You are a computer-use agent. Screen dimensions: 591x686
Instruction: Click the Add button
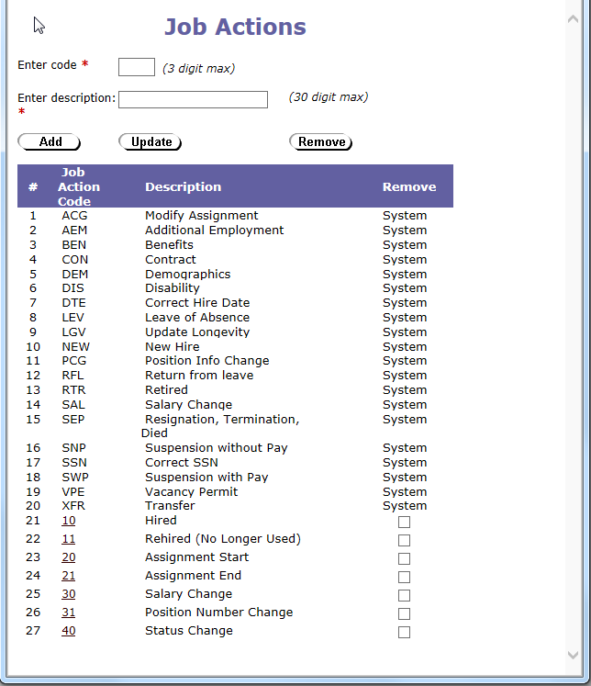pos(50,142)
